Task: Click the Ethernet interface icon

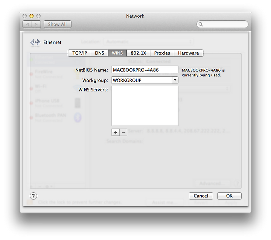Action: 35,43
